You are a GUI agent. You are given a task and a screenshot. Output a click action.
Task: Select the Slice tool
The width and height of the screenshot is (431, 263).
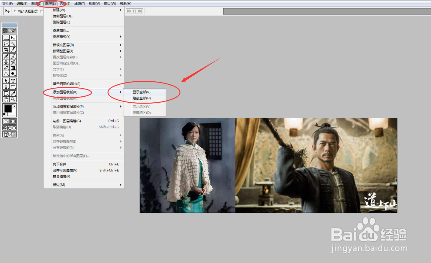click(13, 50)
